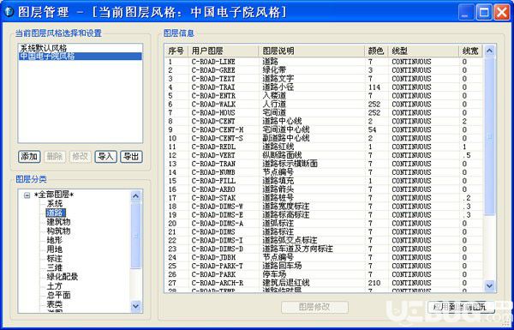Screen dimensions: 514x330
Task: Click the layer table scroll-up arrow
Action: (489, 51)
